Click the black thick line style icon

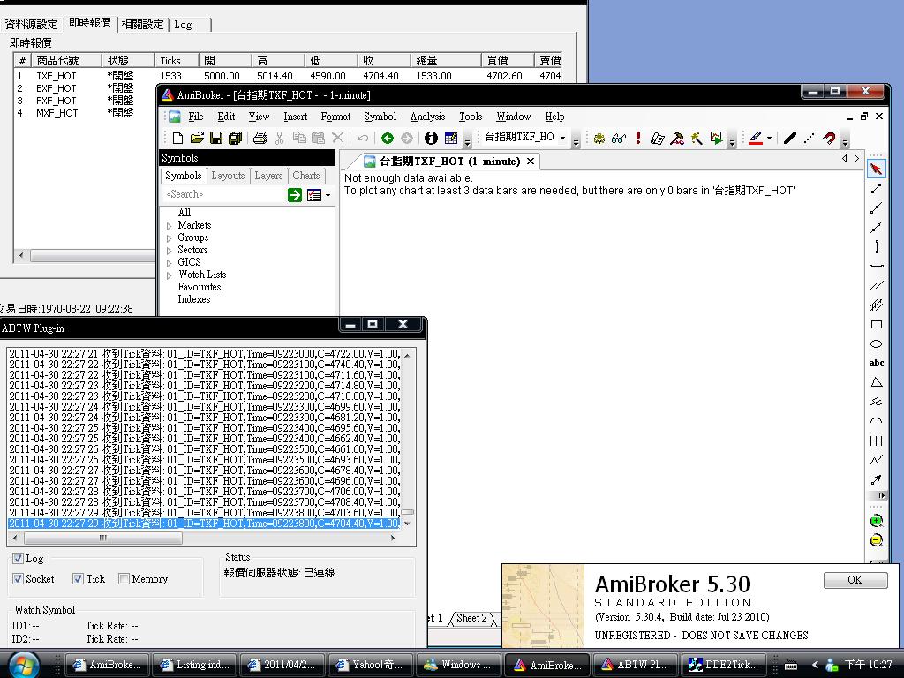790,138
